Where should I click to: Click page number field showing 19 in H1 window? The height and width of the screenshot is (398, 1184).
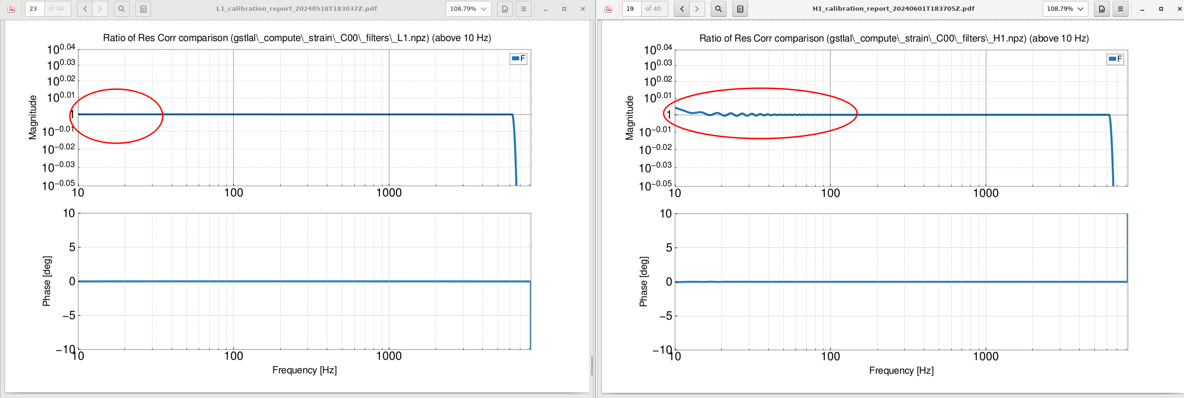click(631, 9)
